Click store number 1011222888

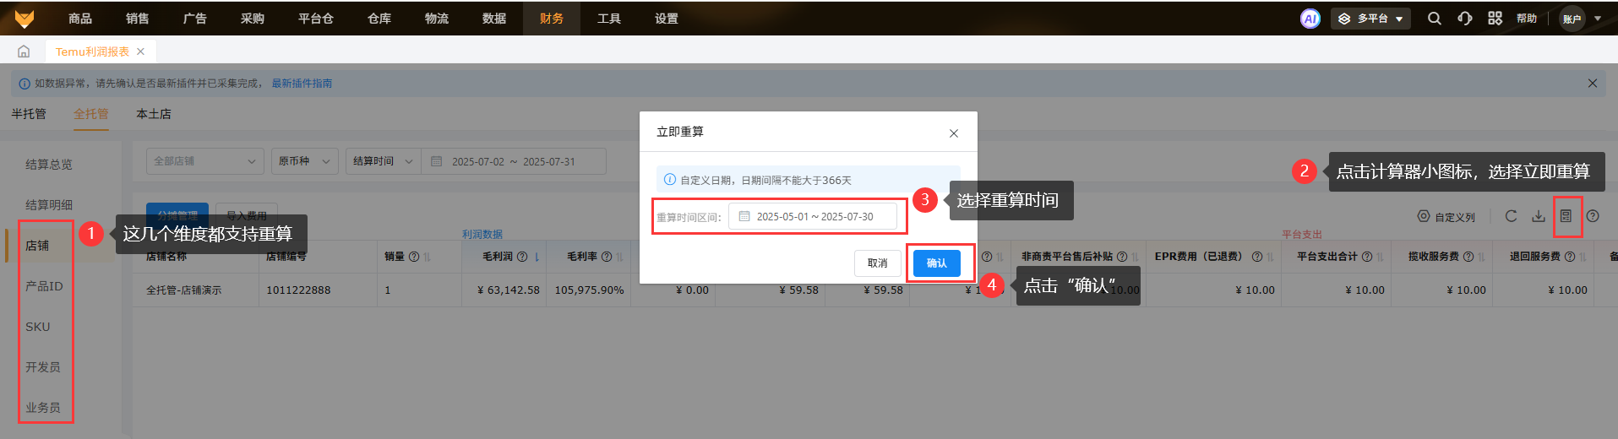[298, 290]
